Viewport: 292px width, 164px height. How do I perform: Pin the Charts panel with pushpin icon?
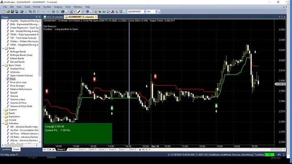(36, 17)
